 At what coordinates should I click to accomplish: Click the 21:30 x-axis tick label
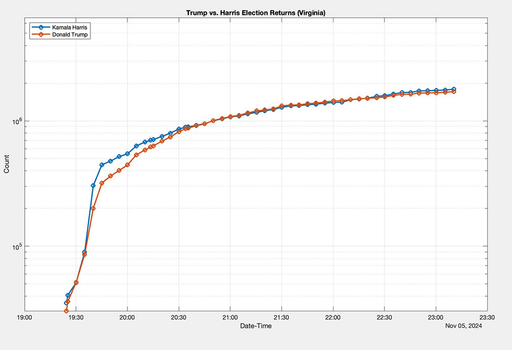tap(281, 318)
